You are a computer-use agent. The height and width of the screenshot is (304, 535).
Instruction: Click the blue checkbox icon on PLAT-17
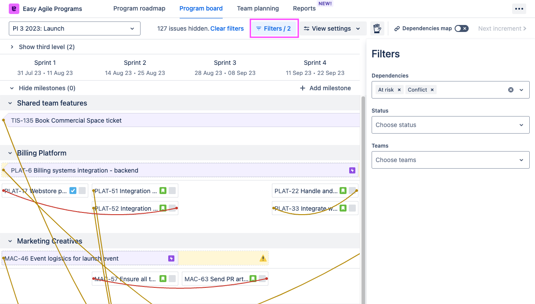(73, 191)
